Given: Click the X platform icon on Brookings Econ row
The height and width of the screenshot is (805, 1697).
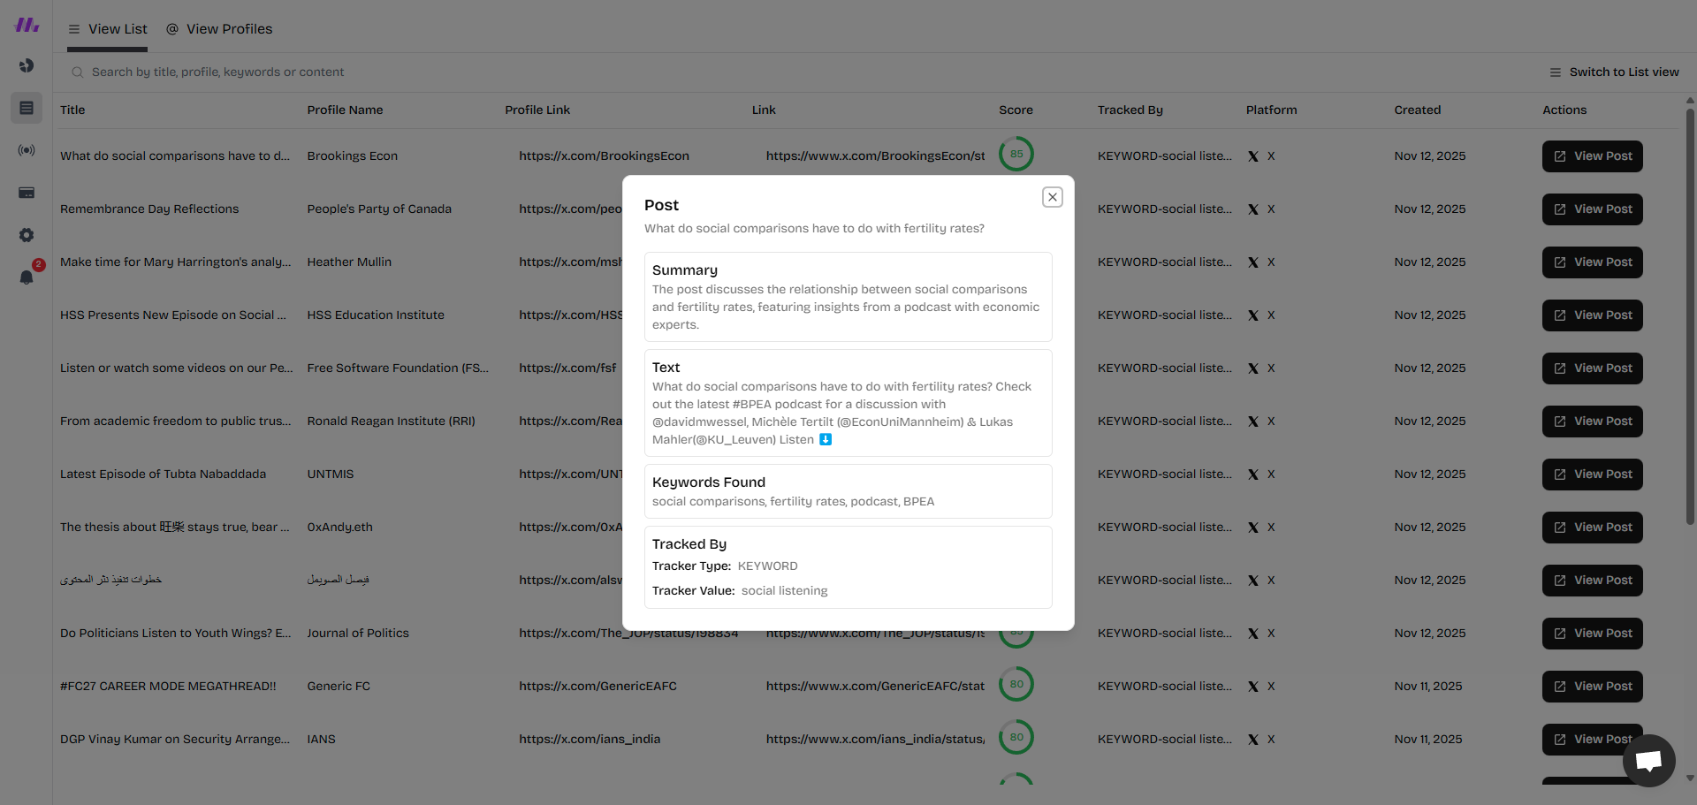Looking at the screenshot, I should (x=1253, y=156).
